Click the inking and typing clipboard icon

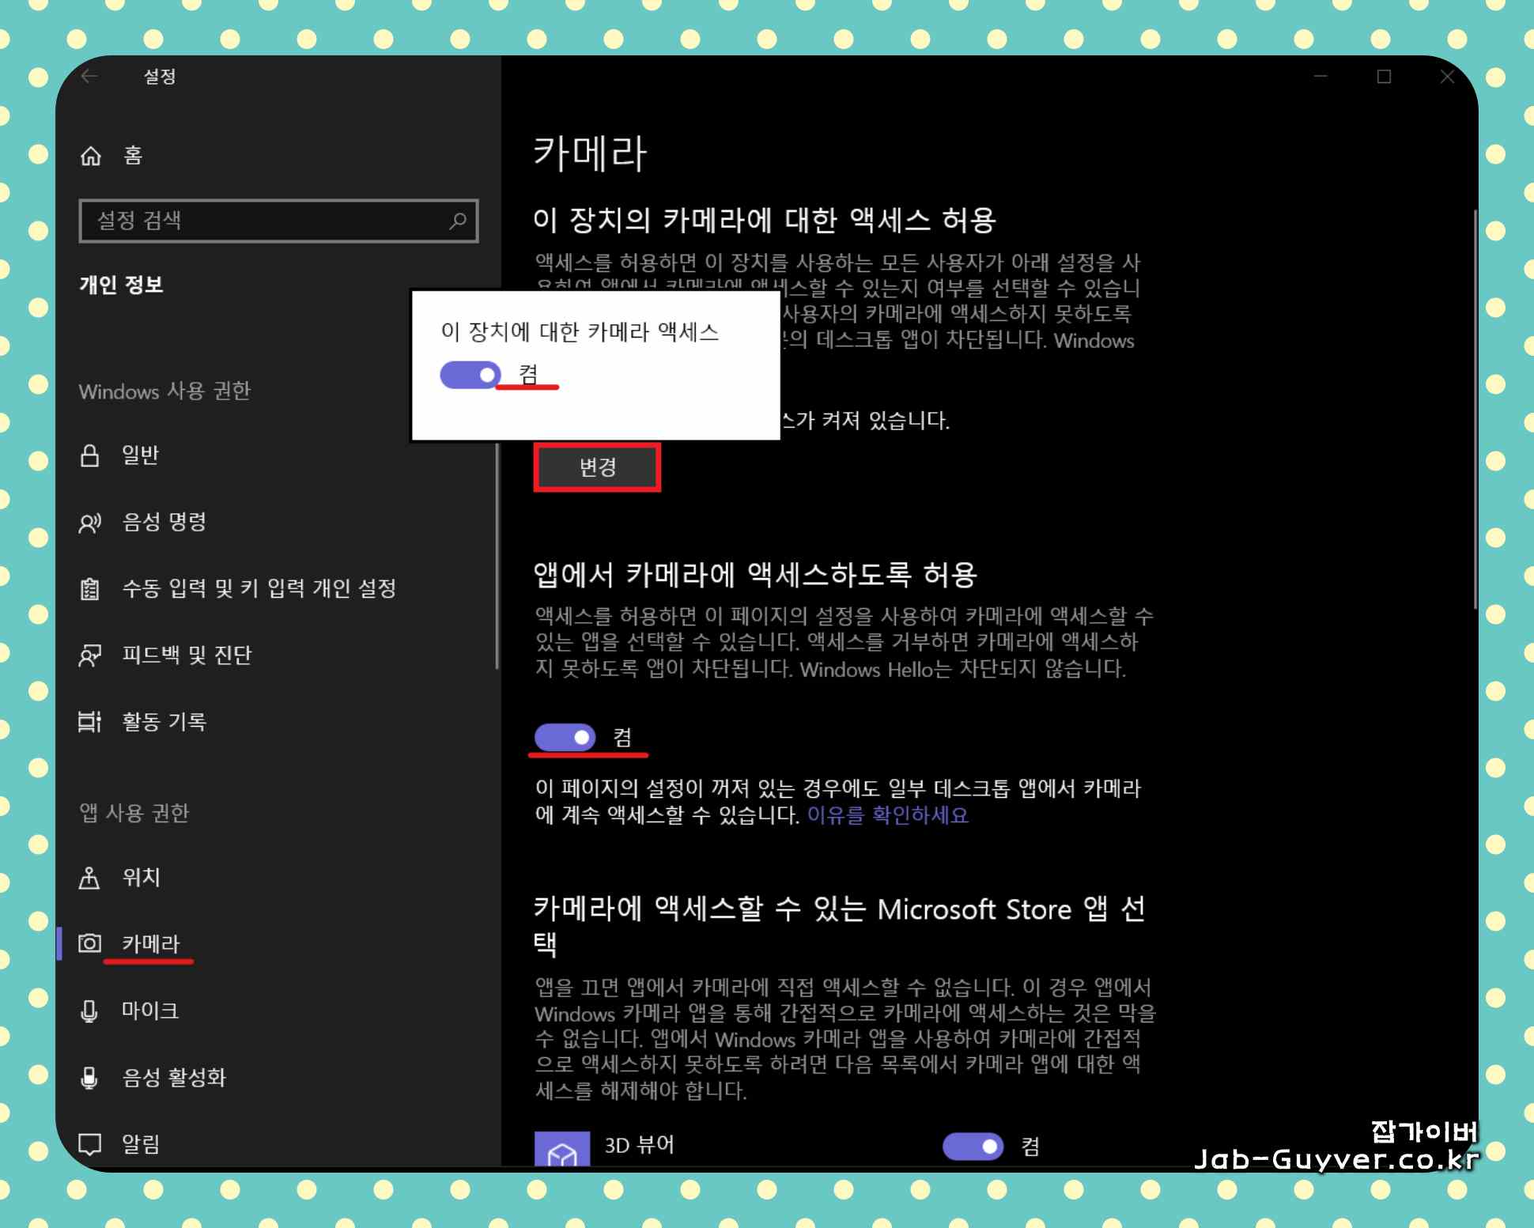[x=90, y=589]
